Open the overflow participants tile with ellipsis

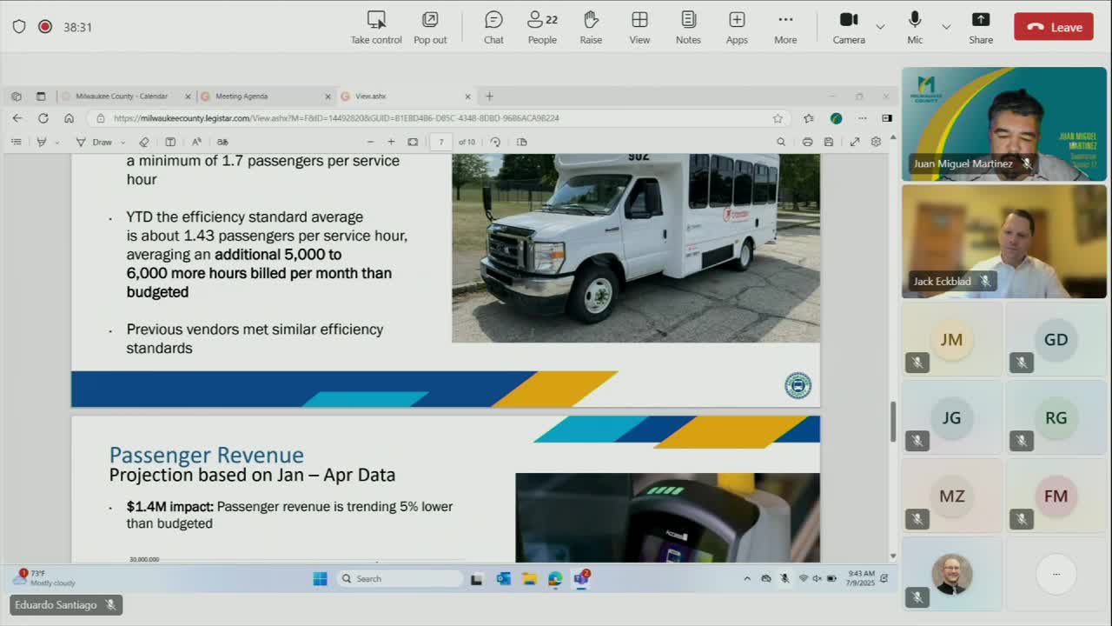pos(1056,574)
